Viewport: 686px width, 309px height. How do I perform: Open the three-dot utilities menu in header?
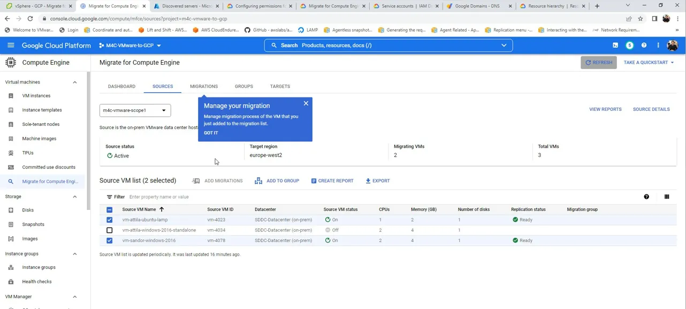click(x=658, y=46)
